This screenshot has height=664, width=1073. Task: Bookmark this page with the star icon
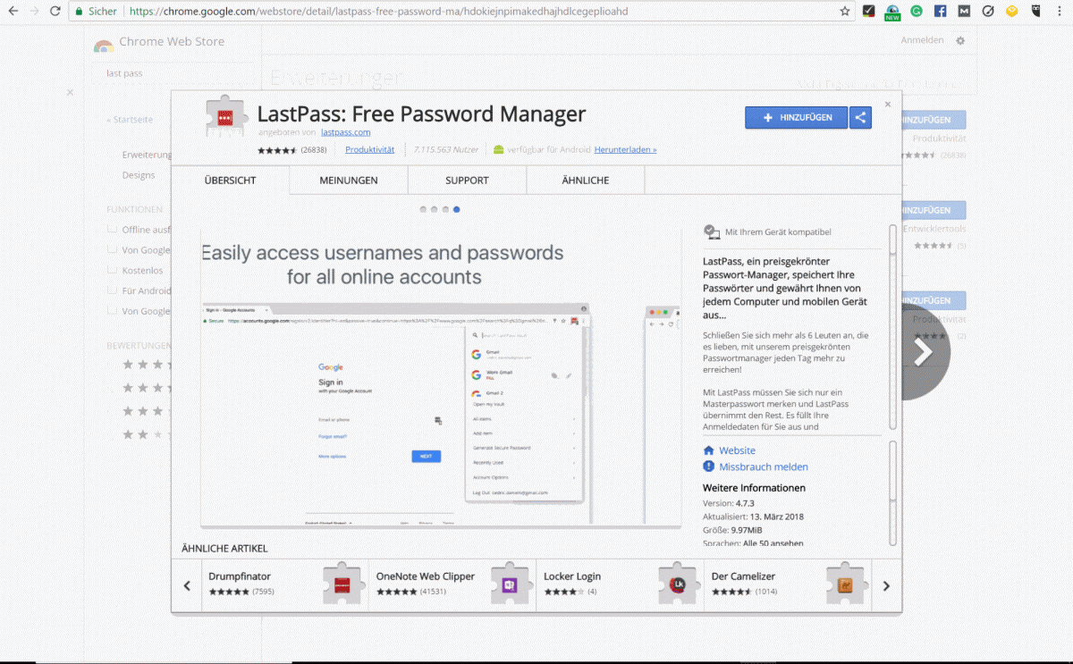click(x=845, y=12)
